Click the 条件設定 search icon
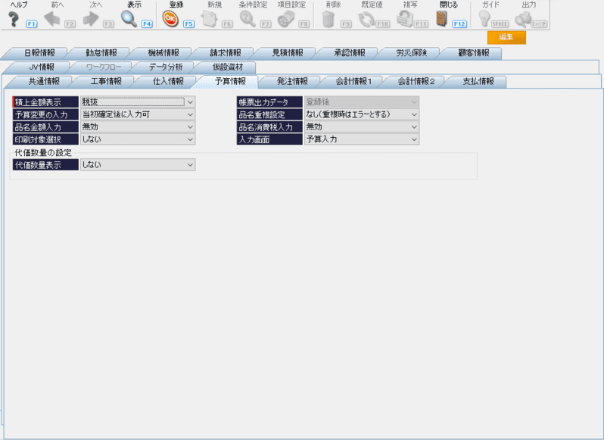This screenshot has height=440, width=604. [248, 19]
